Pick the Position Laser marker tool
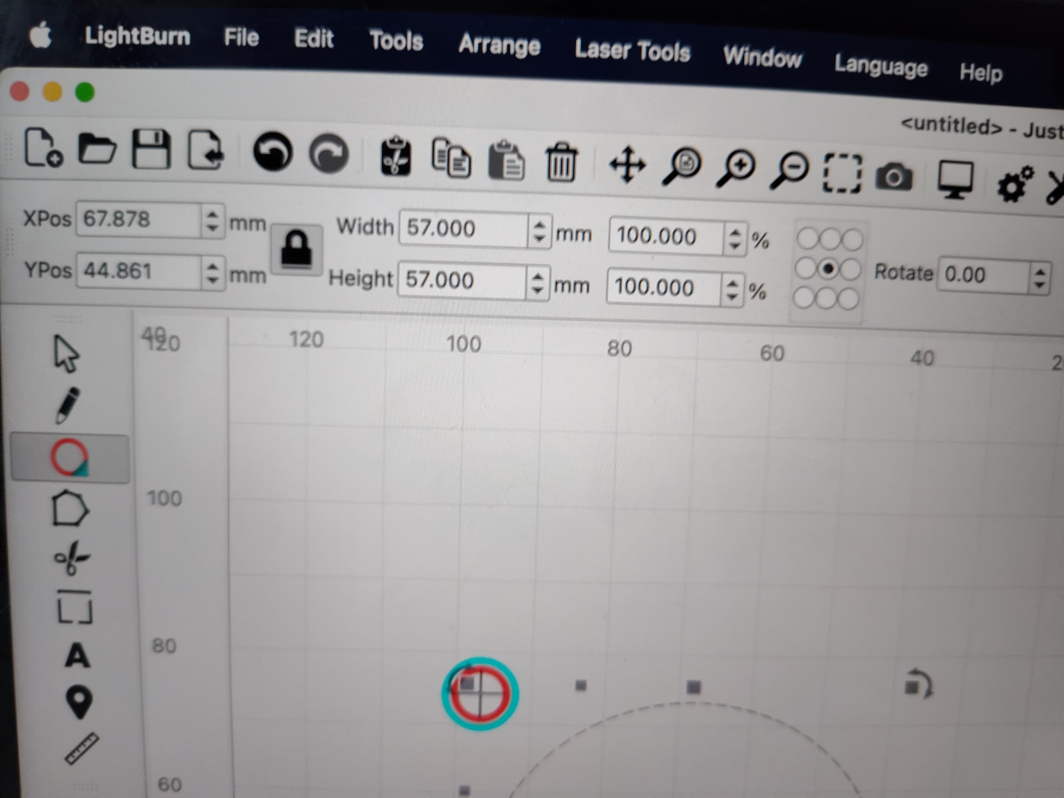 (79, 702)
